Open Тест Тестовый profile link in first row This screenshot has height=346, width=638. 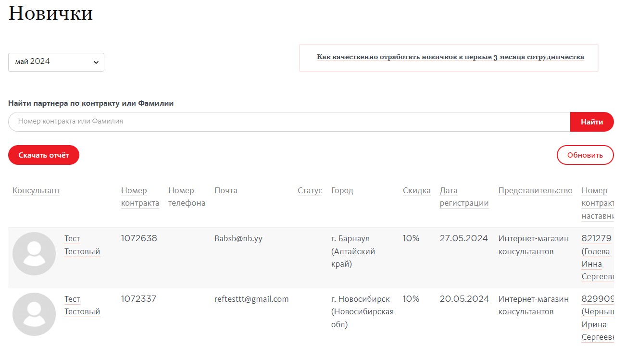point(82,245)
